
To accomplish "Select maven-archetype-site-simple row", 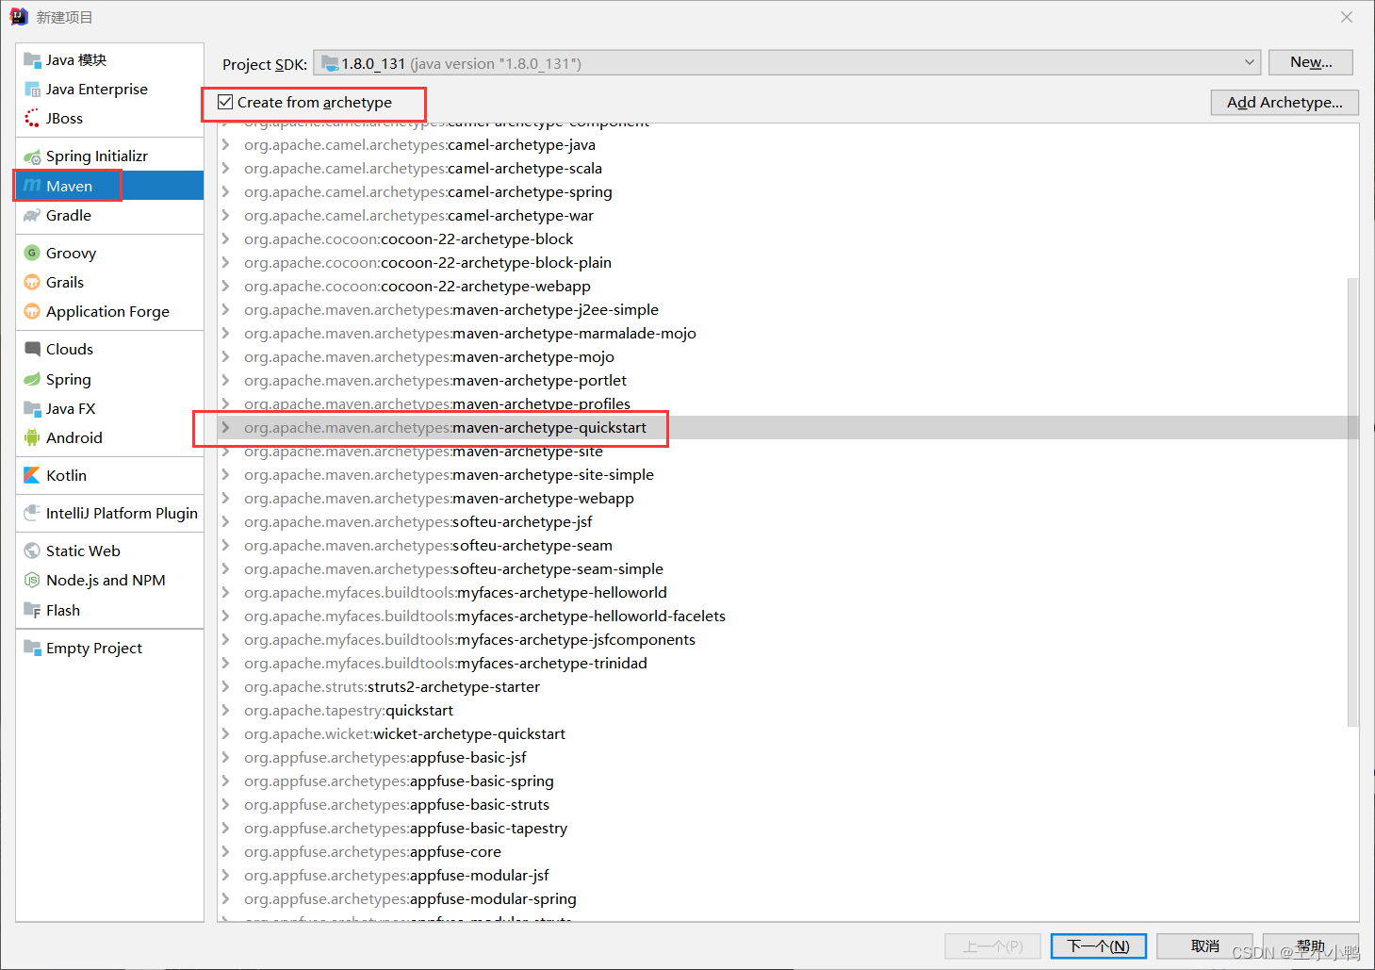I will tap(787, 474).
